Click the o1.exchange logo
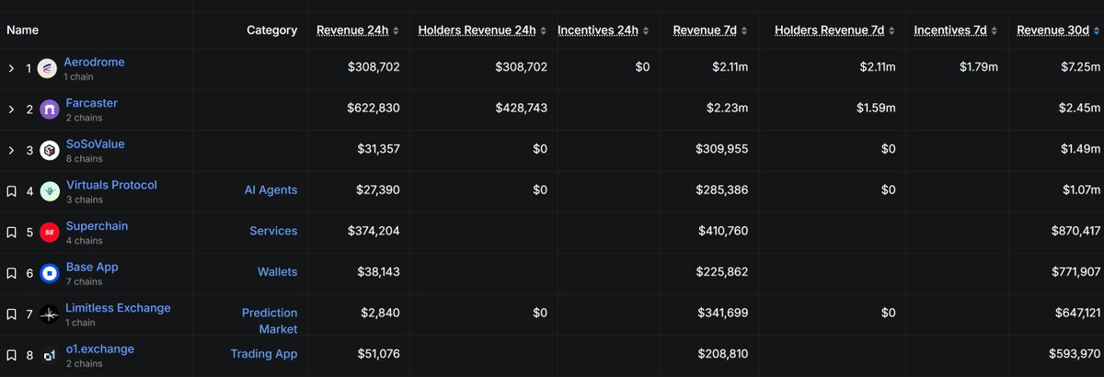The height and width of the screenshot is (377, 1104). pyautogui.click(x=49, y=356)
